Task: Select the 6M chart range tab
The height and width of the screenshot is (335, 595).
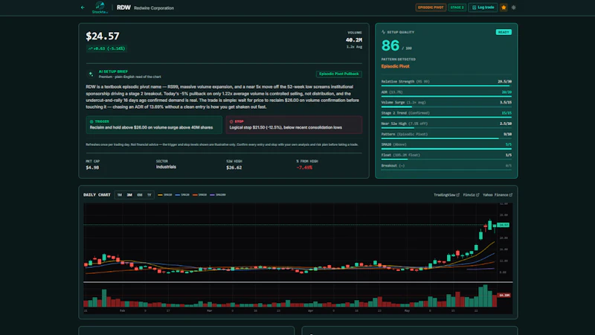Action: pyautogui.click(x=140, y=195)
